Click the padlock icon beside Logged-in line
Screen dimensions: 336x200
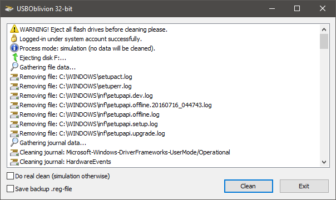coord(14,38)
